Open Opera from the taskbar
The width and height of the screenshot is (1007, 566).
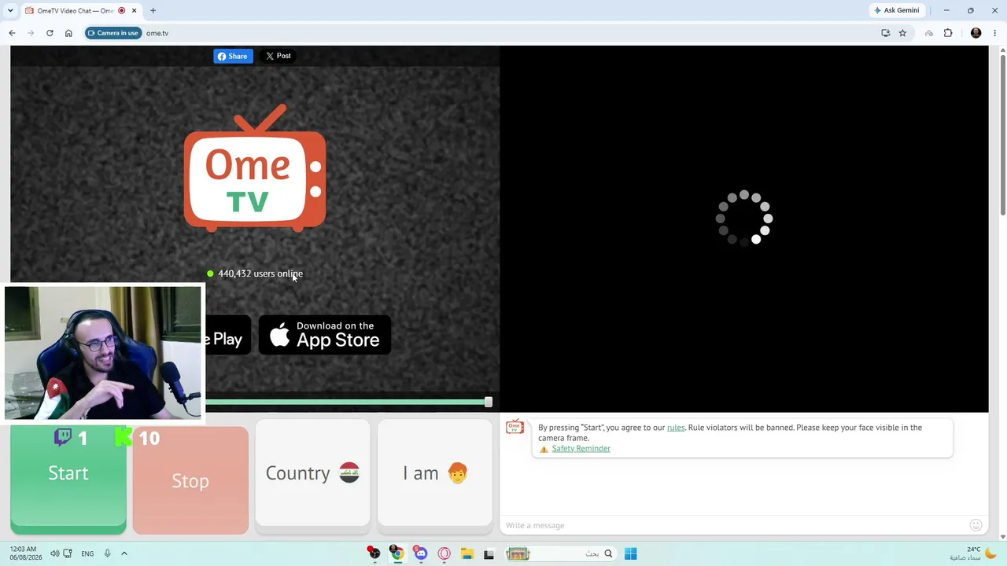444,554
